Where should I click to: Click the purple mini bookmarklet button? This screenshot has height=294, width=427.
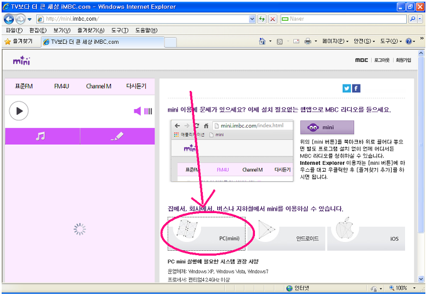click(x=327, y=127)
